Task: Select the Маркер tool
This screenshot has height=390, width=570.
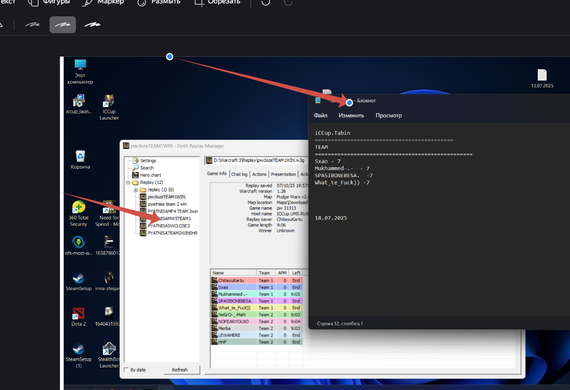Action: tap(103, 2)
